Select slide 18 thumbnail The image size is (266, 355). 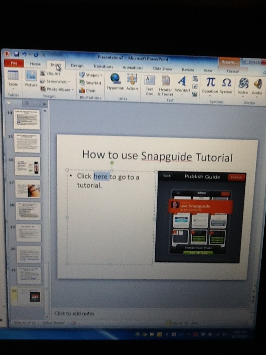[x=28, y=211]
